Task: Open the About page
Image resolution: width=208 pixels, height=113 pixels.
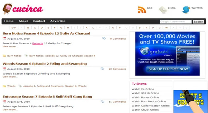Action: (23, 21)
